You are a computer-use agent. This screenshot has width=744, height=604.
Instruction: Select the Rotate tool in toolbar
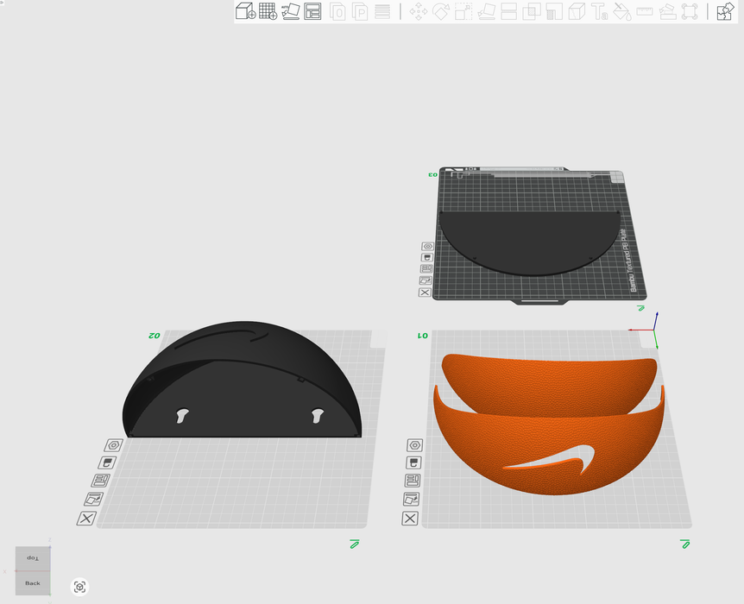(441, 11)
